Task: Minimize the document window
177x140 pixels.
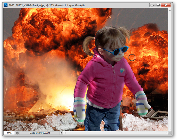Action: (x=152, y=5)
